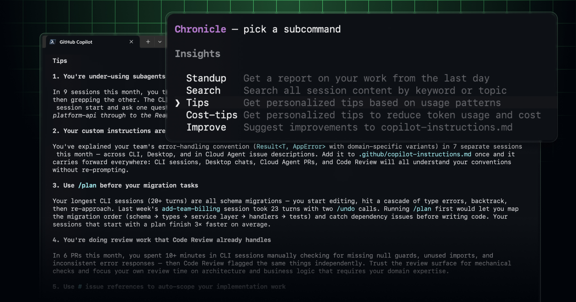Click 'Search all session content' description

coord(375,91)
